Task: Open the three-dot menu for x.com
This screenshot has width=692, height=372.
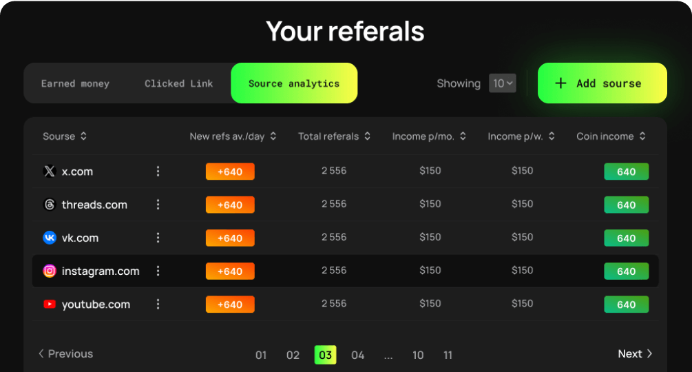Action: (158, 172)
